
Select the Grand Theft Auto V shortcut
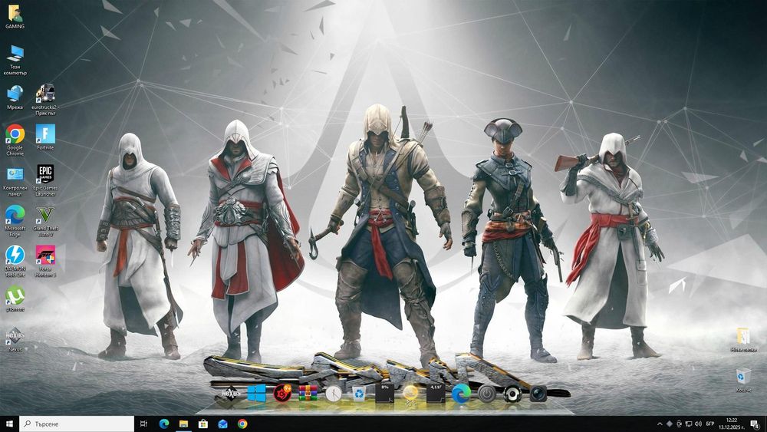(x=45, y=221)
